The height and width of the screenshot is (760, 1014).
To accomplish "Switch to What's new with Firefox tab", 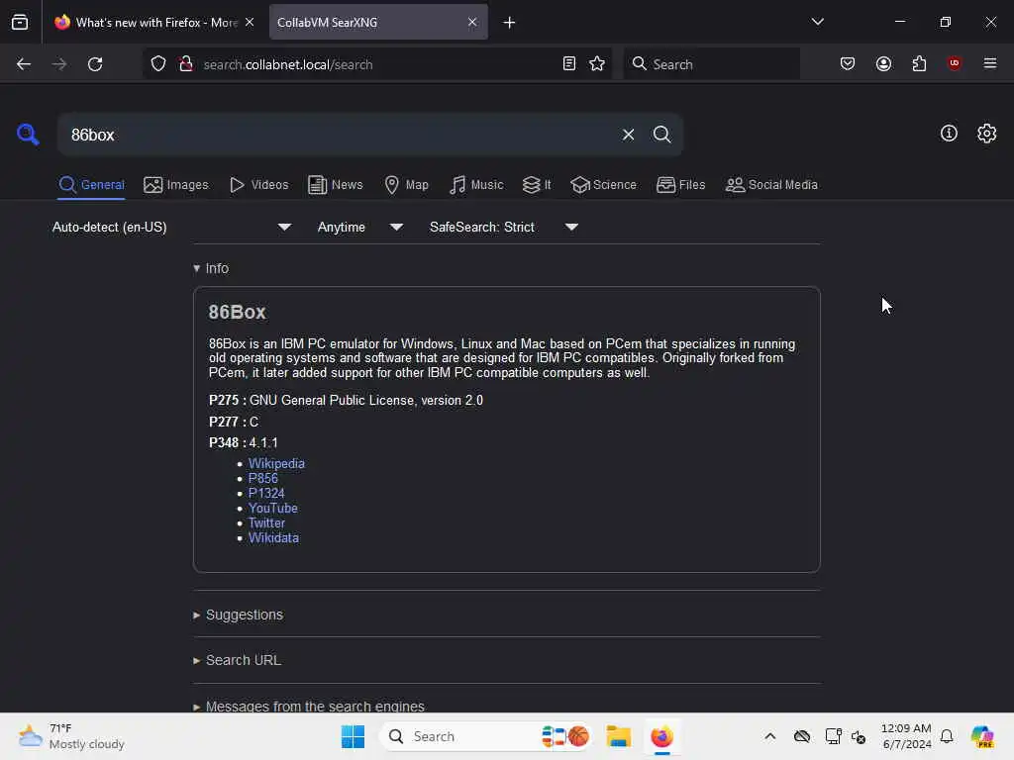I will (x=155, y=22).
